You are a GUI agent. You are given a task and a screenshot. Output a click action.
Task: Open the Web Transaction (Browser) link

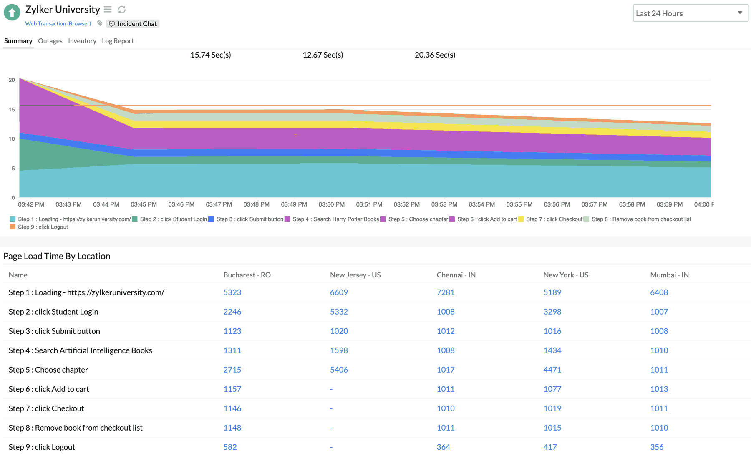(58, 23)
